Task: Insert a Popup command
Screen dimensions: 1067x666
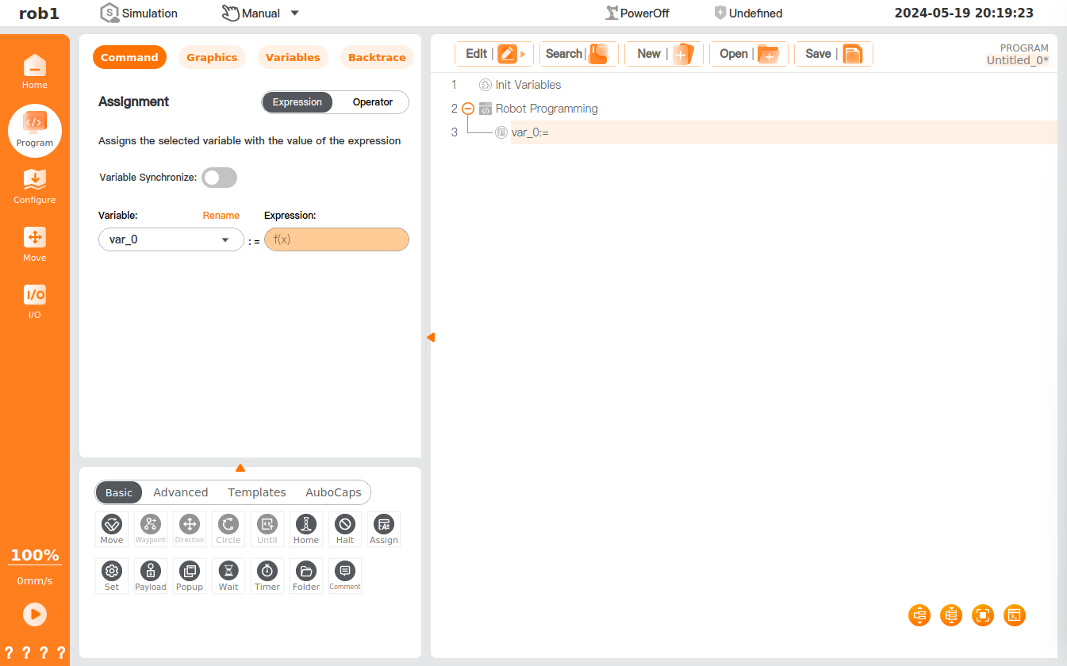Action: (x=190, y=576)
